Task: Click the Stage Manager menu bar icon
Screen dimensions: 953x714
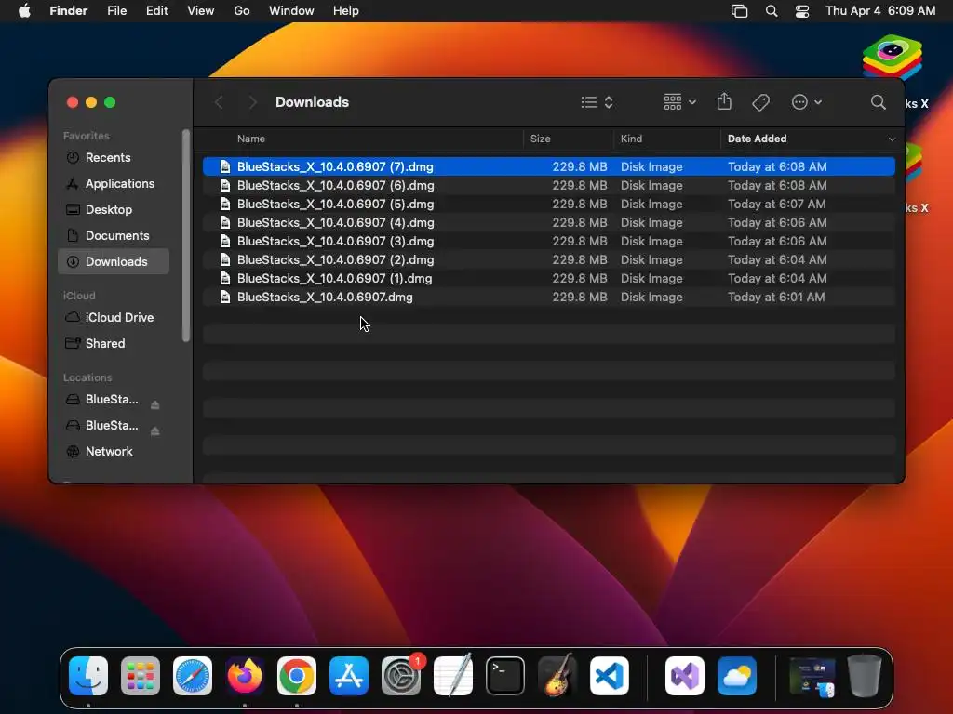Action: [739, 11]
